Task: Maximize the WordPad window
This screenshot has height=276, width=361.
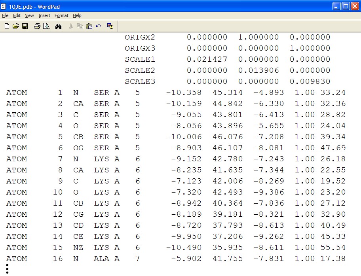Action: [345, 6]
